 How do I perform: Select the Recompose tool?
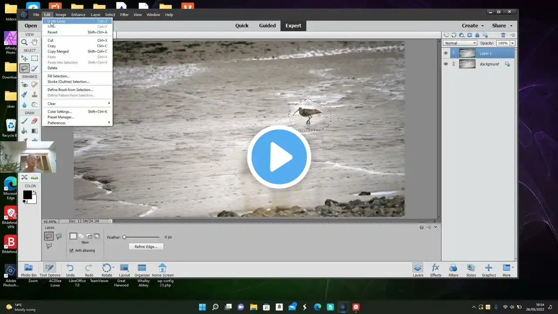point(24,177)
